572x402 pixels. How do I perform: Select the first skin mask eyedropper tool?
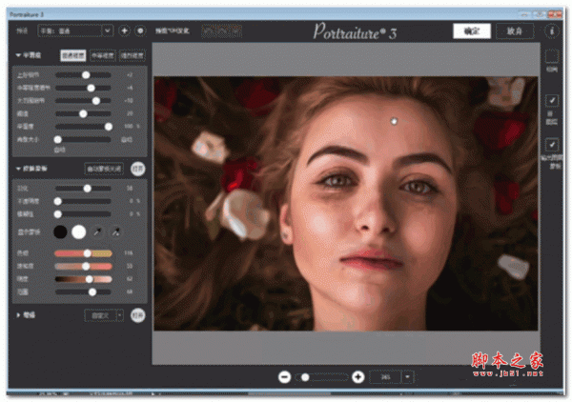click(x=98, y=231)
